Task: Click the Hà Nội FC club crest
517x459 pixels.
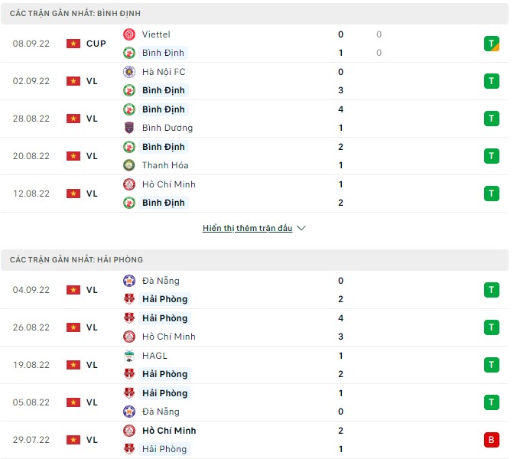Action: pos(129,72)
